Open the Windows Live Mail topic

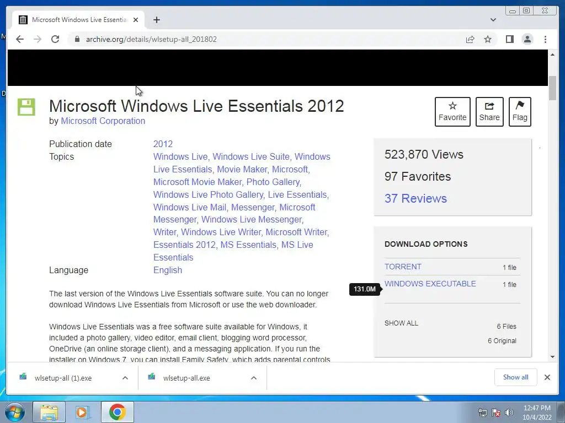click(190, 207)
